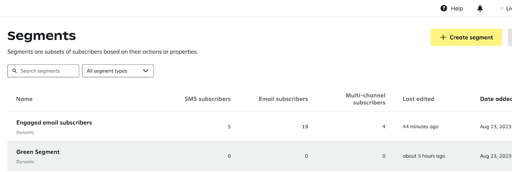
Task: Sort by SMS subscribers column
Action: click(x=208, y=99)
